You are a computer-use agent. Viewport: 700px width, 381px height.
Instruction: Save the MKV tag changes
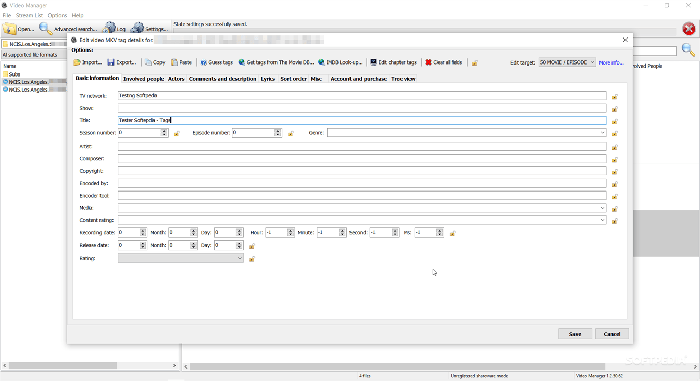(575, 334)
